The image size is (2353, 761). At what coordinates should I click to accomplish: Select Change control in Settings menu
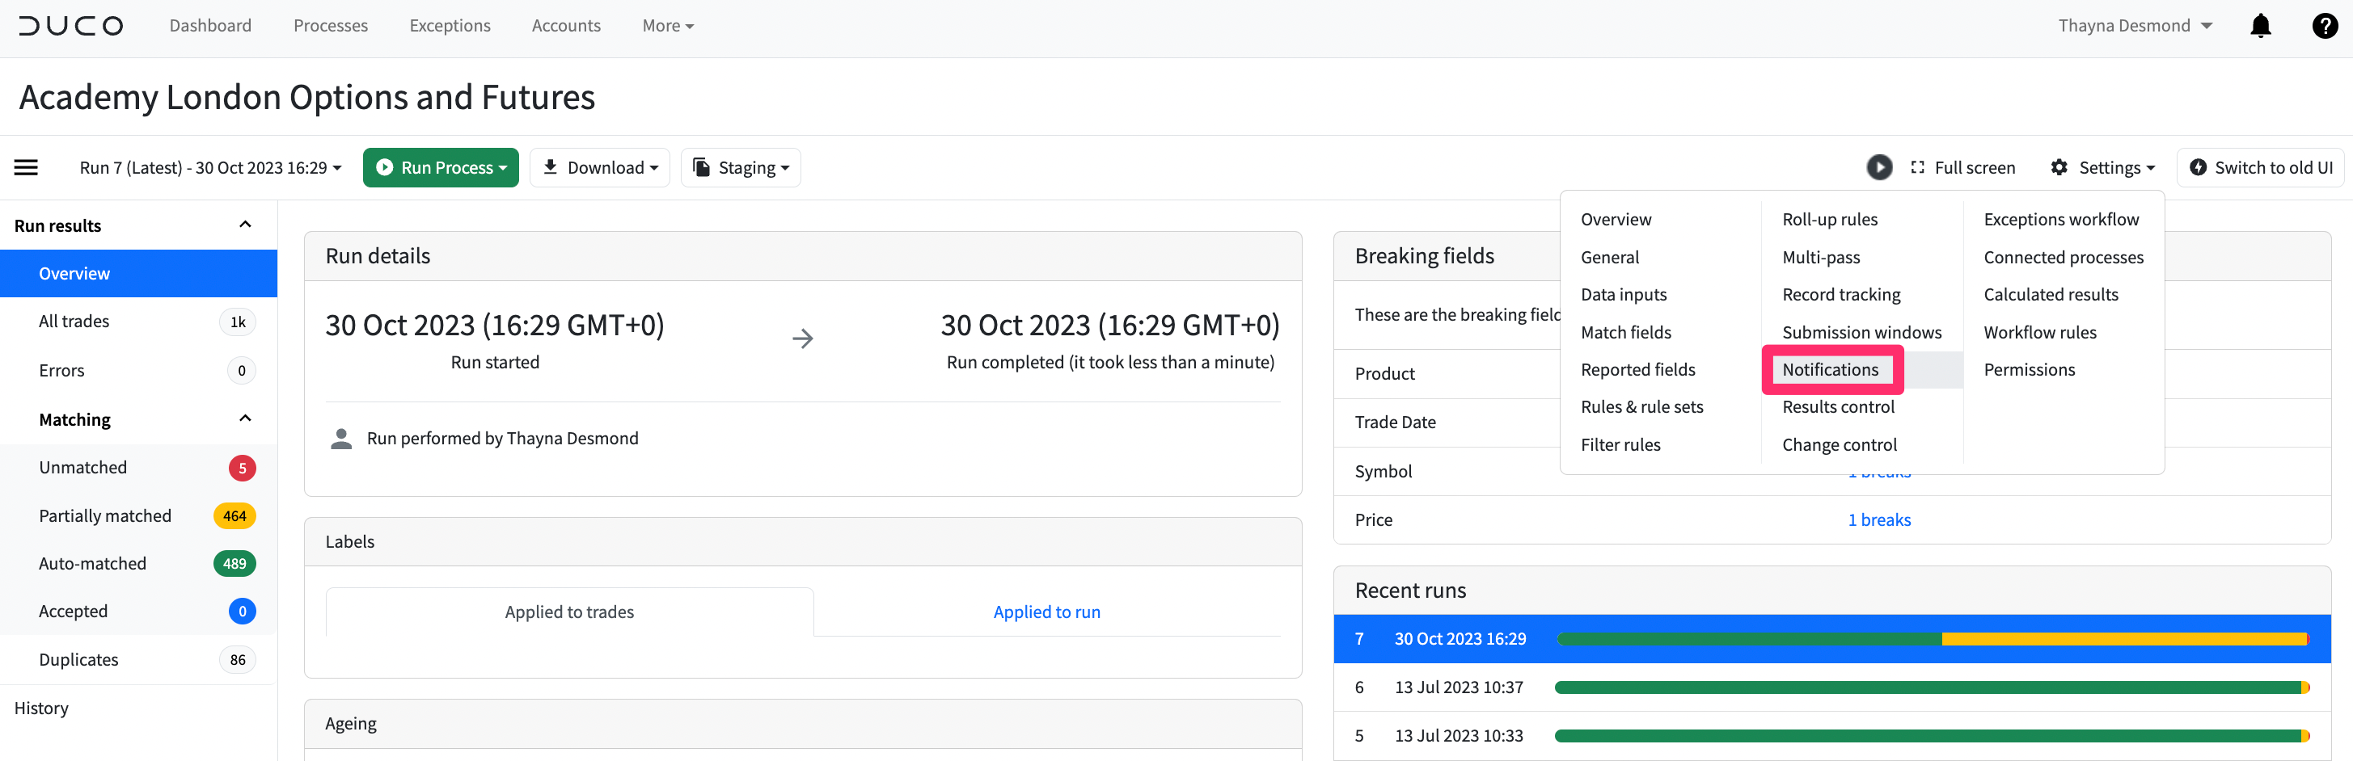pyautogui.click(x=1840, y=444)
